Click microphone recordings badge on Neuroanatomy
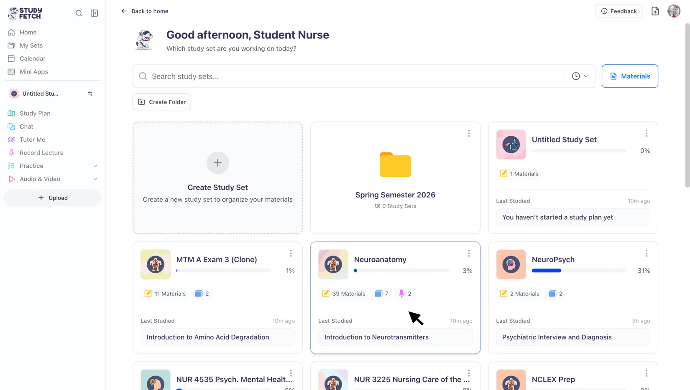Screen dimensions: 690x390 pyautogui.click(x=405, y=294)
